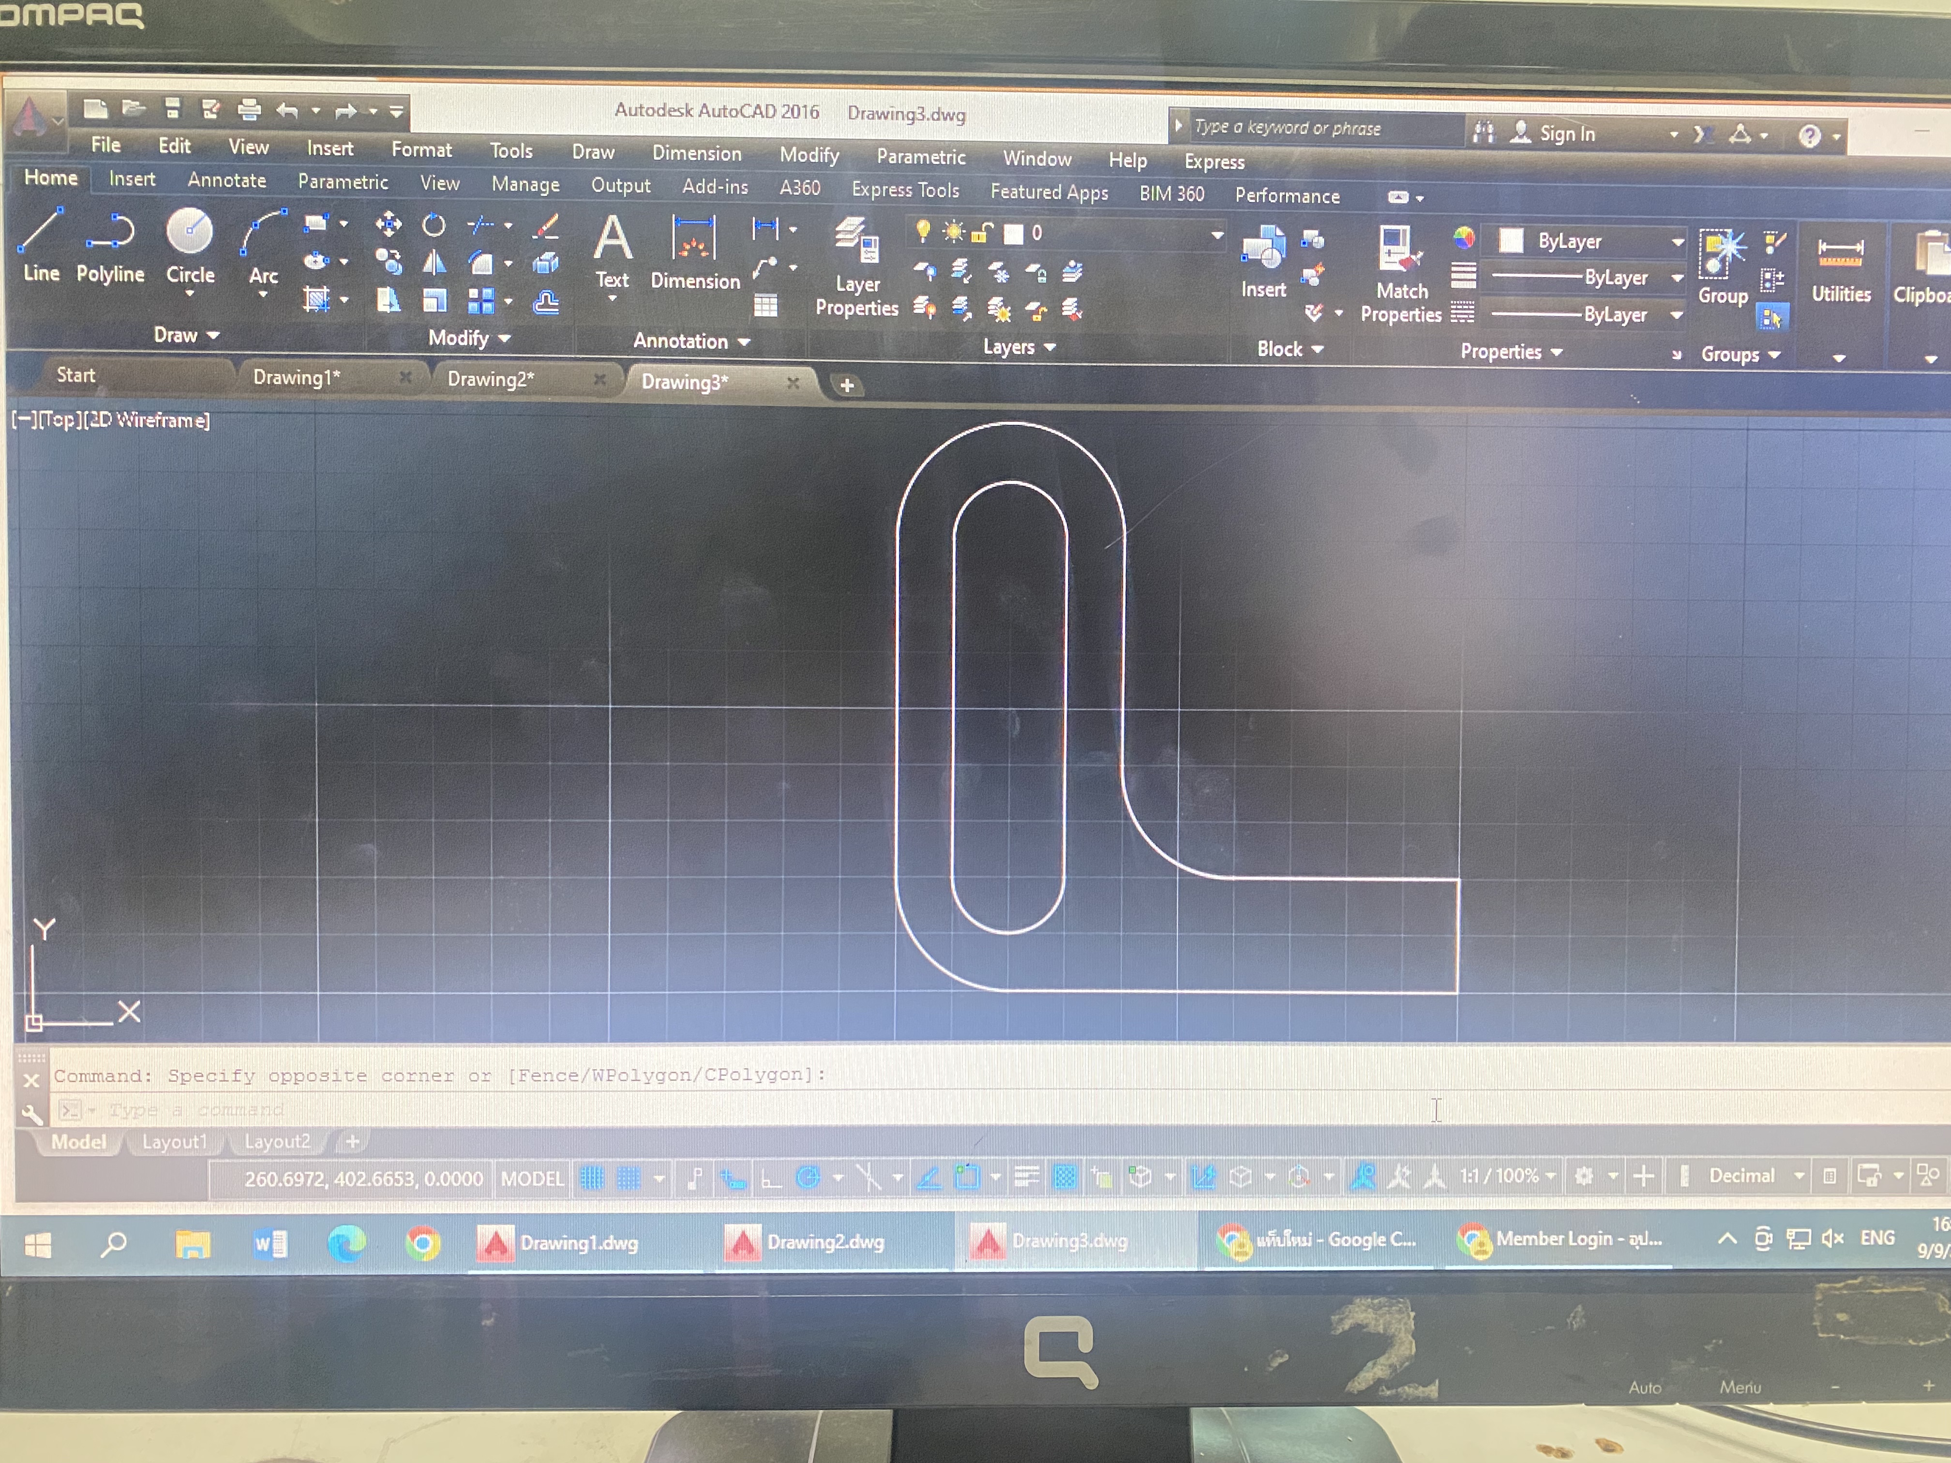Select the Trim tool
This screenshot has height=1463, width=1951.
tap(480, 226)
